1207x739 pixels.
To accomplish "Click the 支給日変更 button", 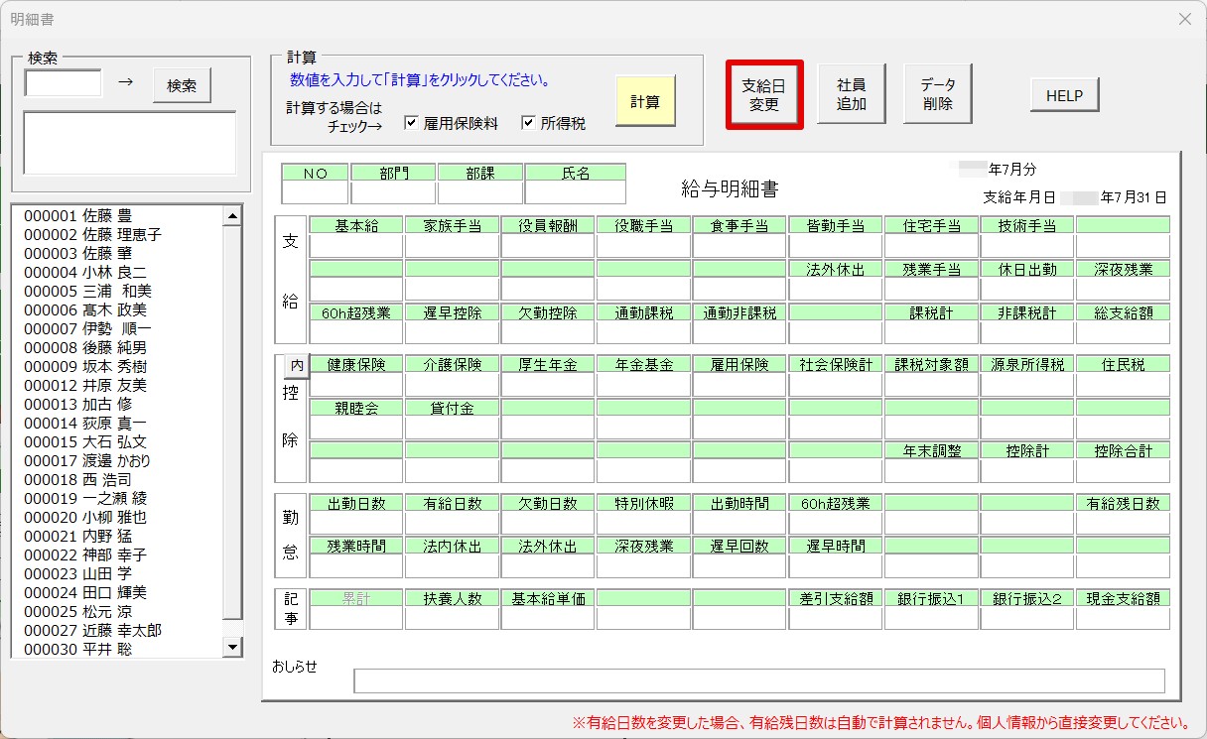I will pos(764,95).
